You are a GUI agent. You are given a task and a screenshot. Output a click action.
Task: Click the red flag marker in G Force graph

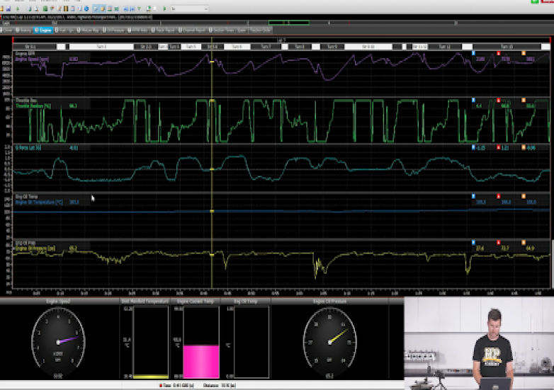point(499,147)
